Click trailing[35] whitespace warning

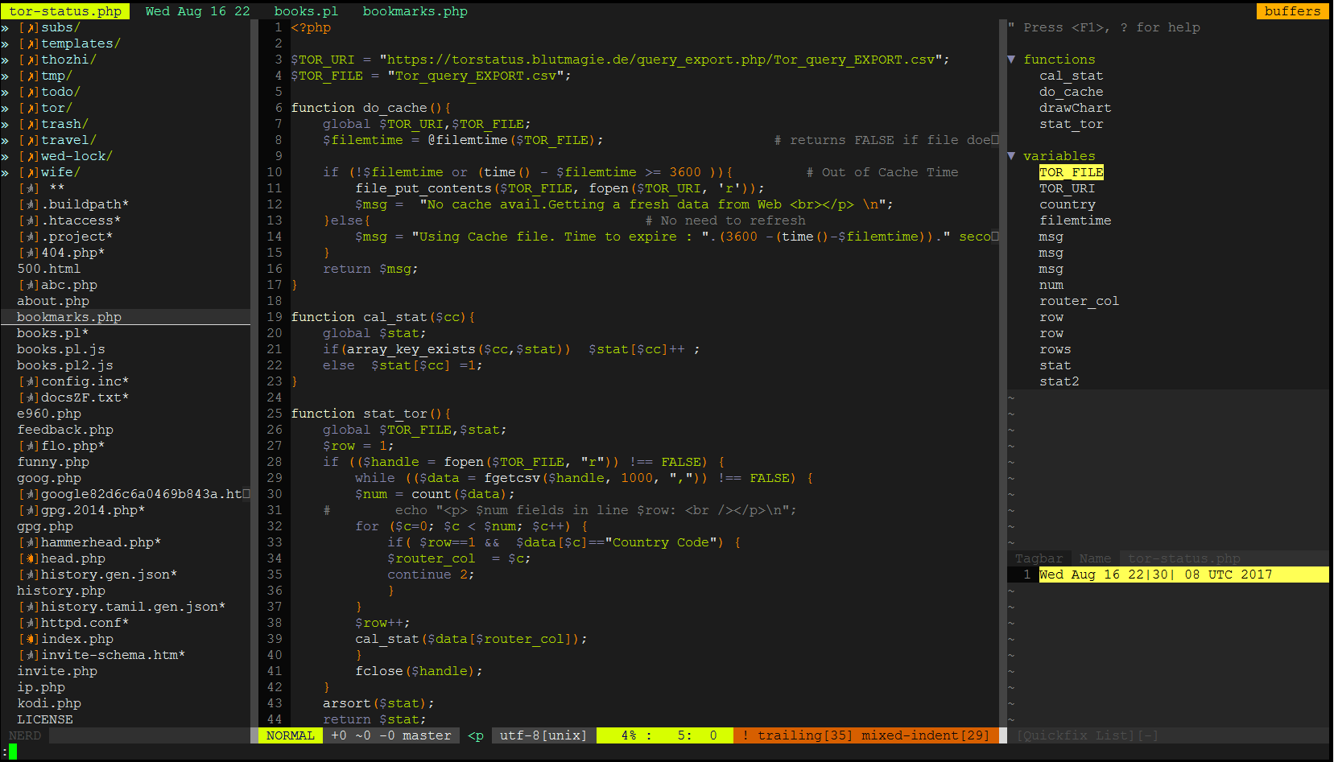point(805,735)
